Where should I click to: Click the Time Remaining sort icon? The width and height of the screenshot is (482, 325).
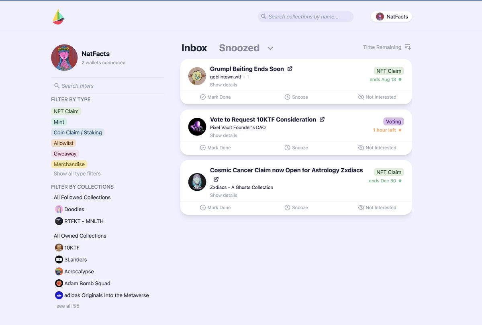click(408, 47)
